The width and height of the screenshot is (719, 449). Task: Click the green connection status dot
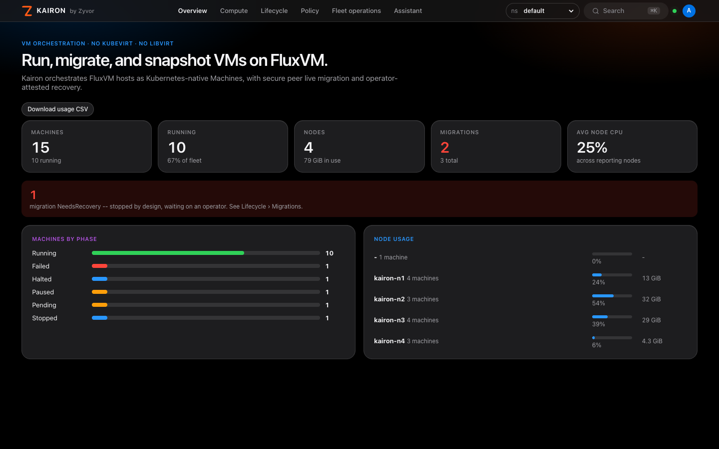[x=675, y=11]
